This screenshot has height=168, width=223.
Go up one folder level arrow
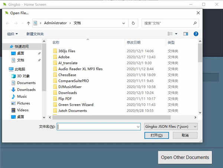pos(29,23)
